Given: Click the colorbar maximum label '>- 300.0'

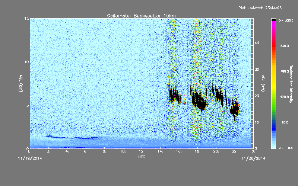Looking at the screenshot, I should tap(286, 20).
